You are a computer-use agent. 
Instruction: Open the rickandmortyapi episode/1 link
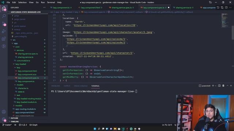96,39
